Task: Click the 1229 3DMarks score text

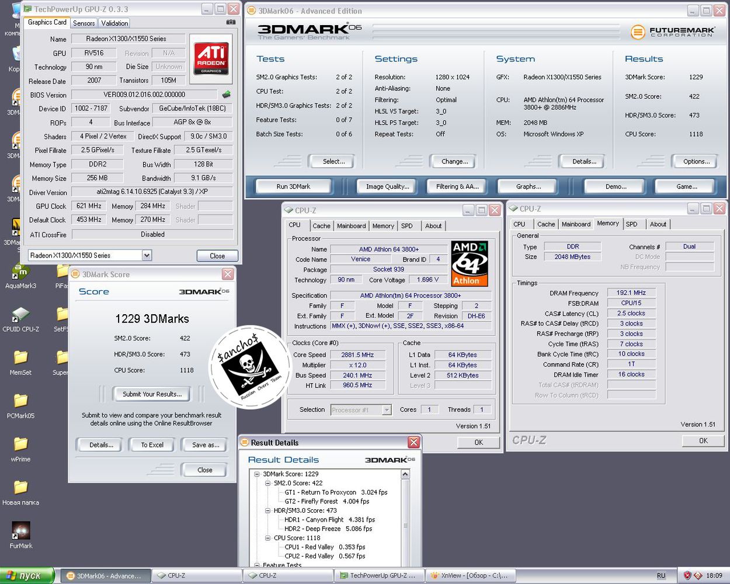Action: pos(152,319)
